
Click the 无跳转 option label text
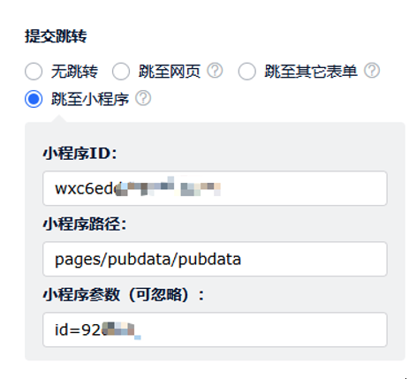(x=74, y=72)
